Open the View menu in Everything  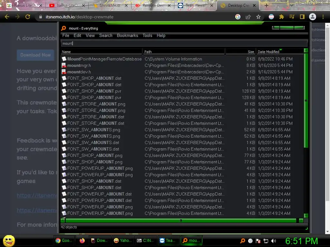90,35
